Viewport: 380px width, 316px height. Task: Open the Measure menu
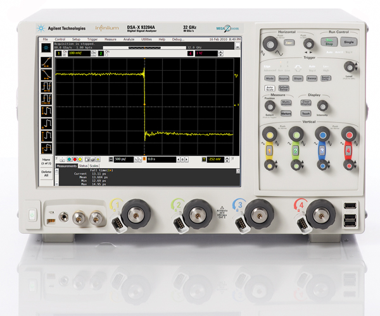(110, 39)
